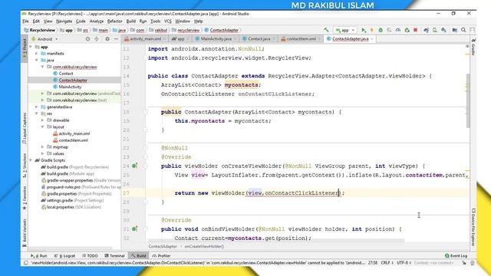
Task: Click the editor horizontal scrollbar
Action: (x=275, y=241)
